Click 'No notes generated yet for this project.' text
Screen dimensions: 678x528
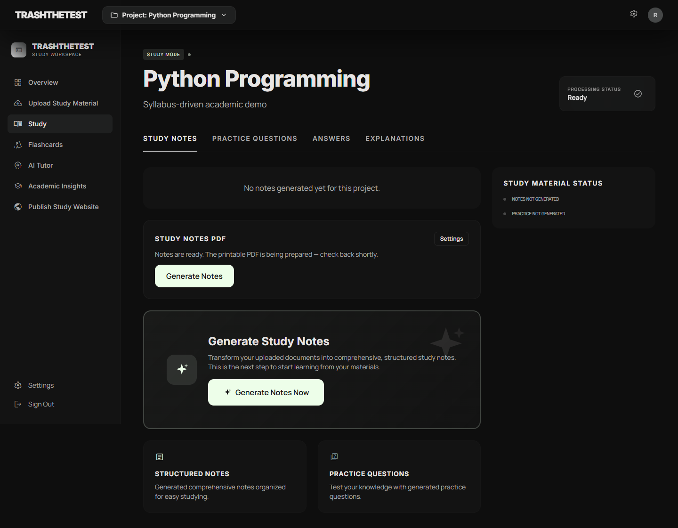(x=312, y=188)
